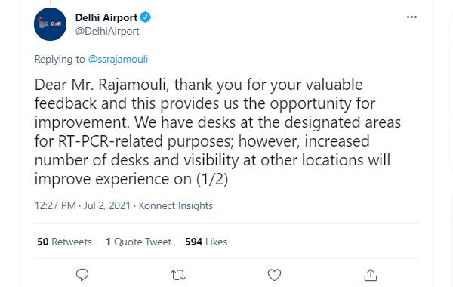453x287 pixels.
Task: Open the Delhi Airport display name
Action: coord(106,17)
